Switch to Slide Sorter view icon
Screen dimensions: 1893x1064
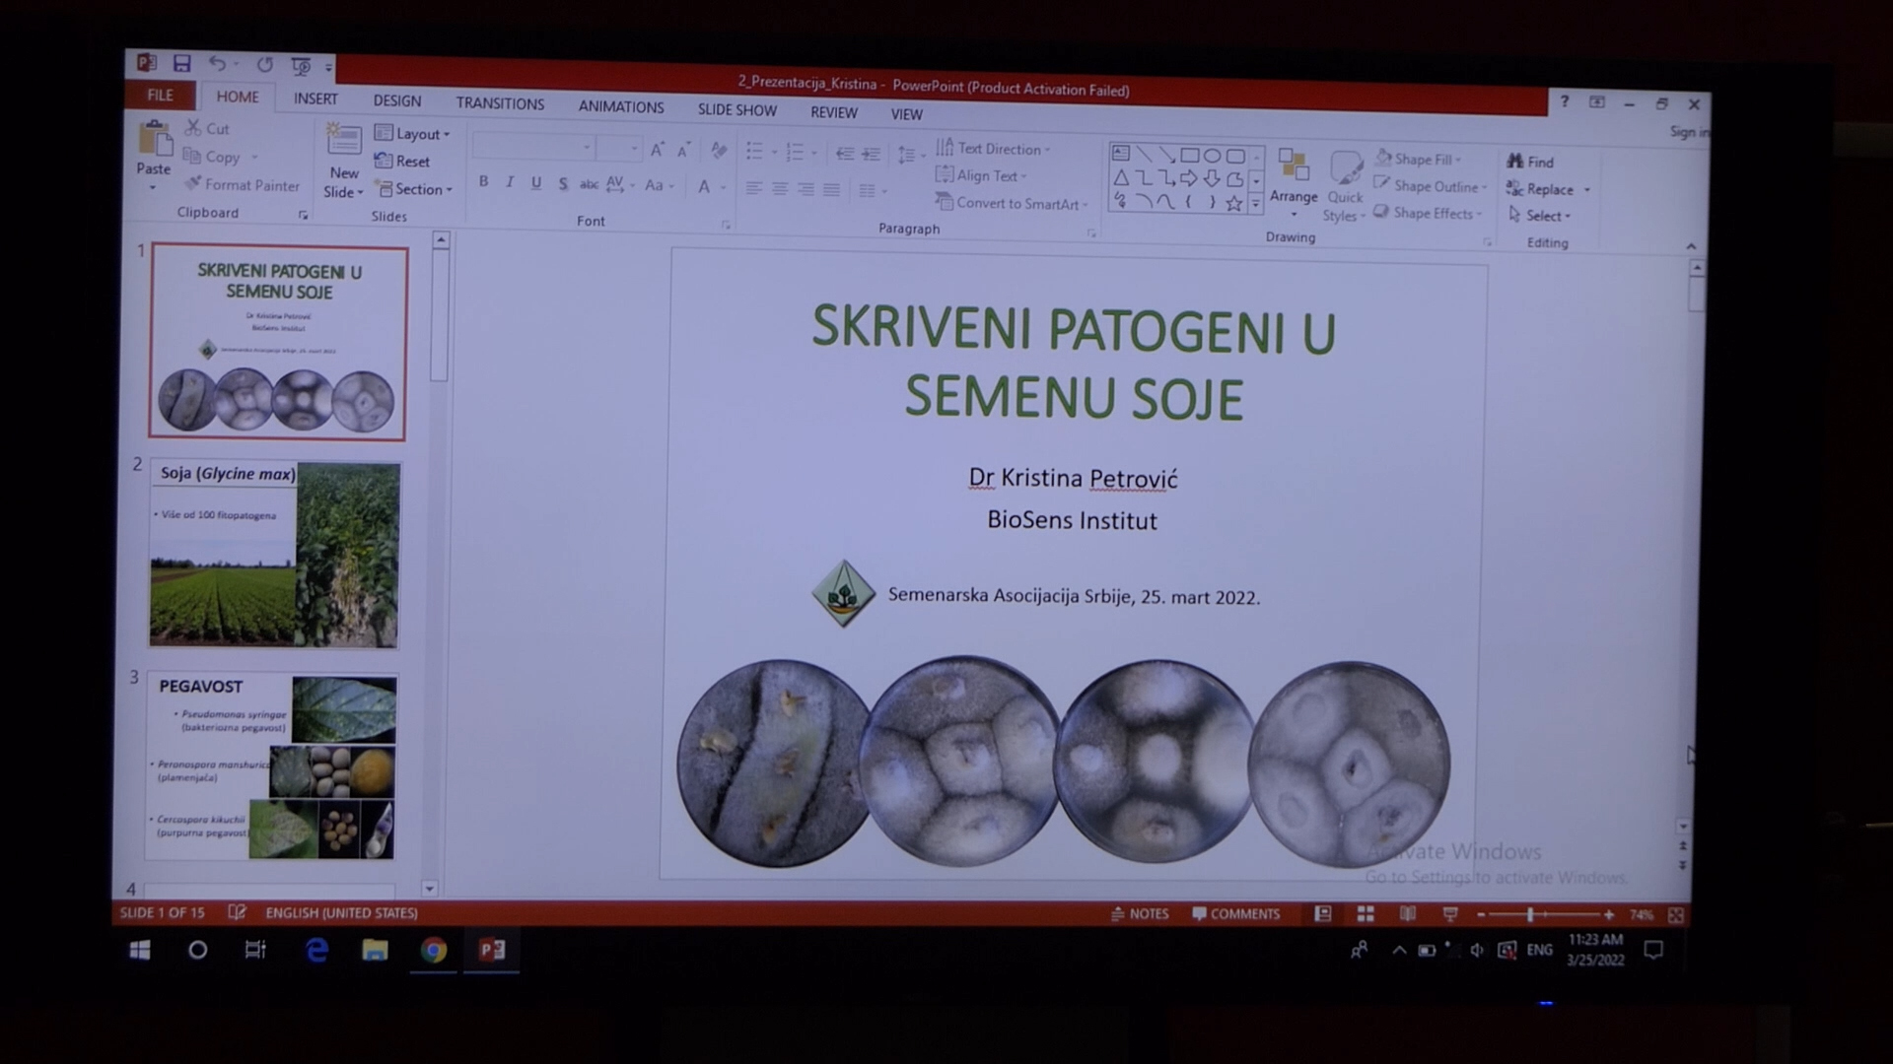pos(1366,914)
